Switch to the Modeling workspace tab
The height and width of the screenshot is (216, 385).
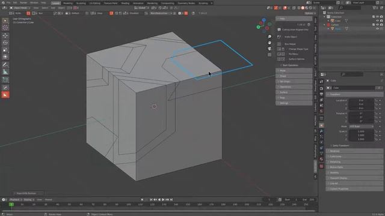[68, 3]
